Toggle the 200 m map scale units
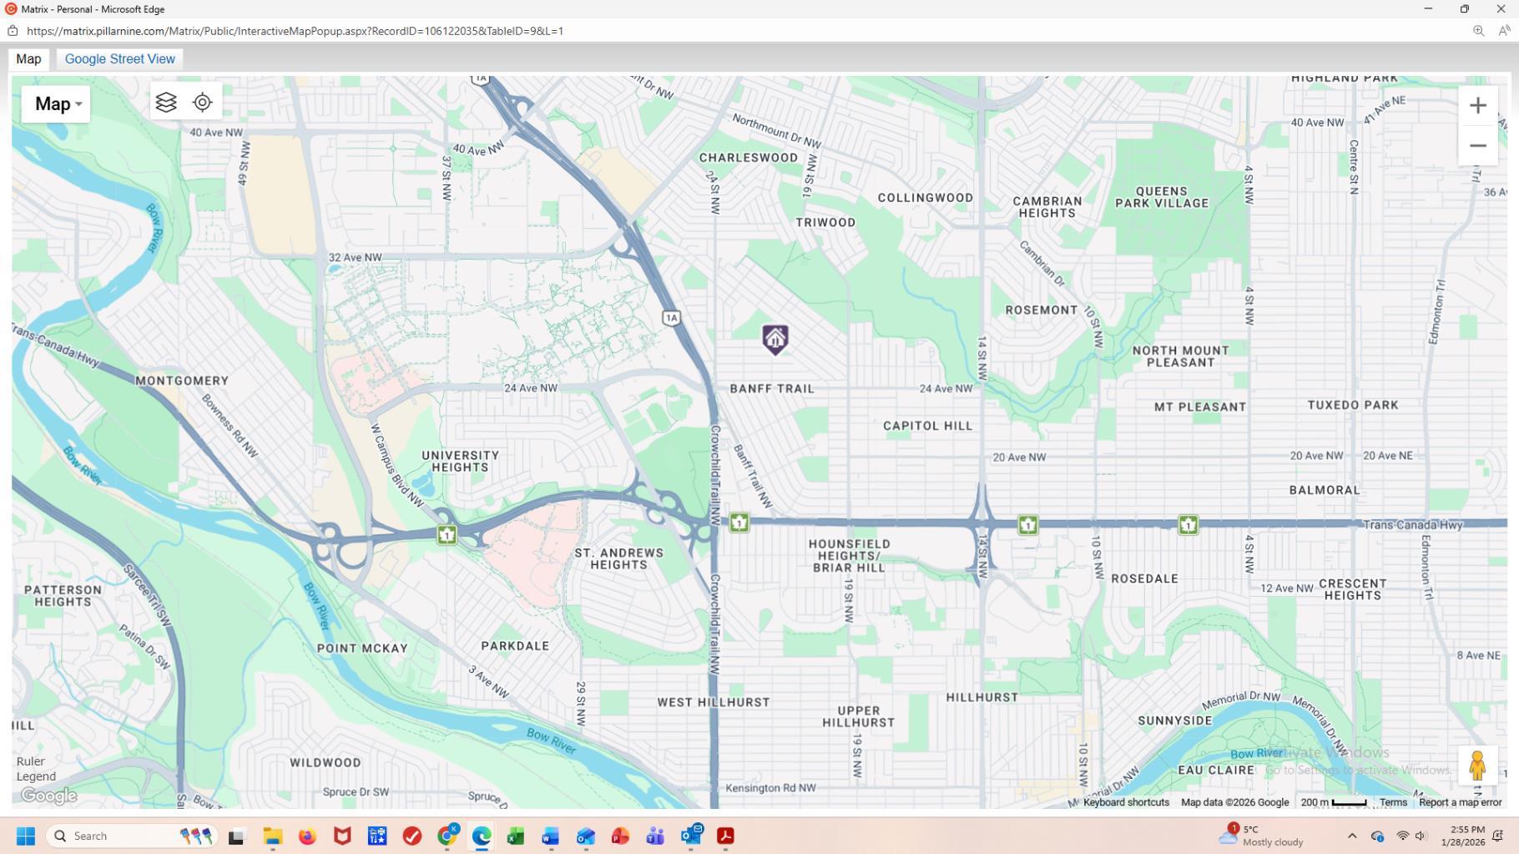 pos(1333,802)
